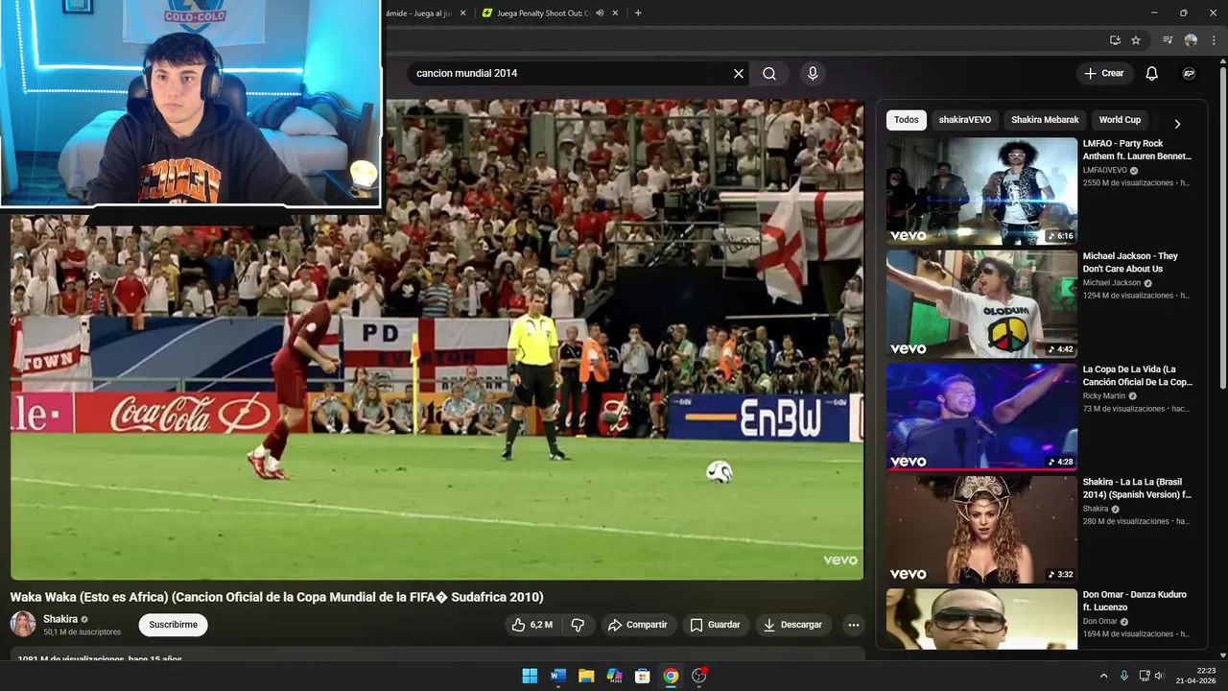Click the Crear button
1228x691 pixels.
click(1103, 74)
